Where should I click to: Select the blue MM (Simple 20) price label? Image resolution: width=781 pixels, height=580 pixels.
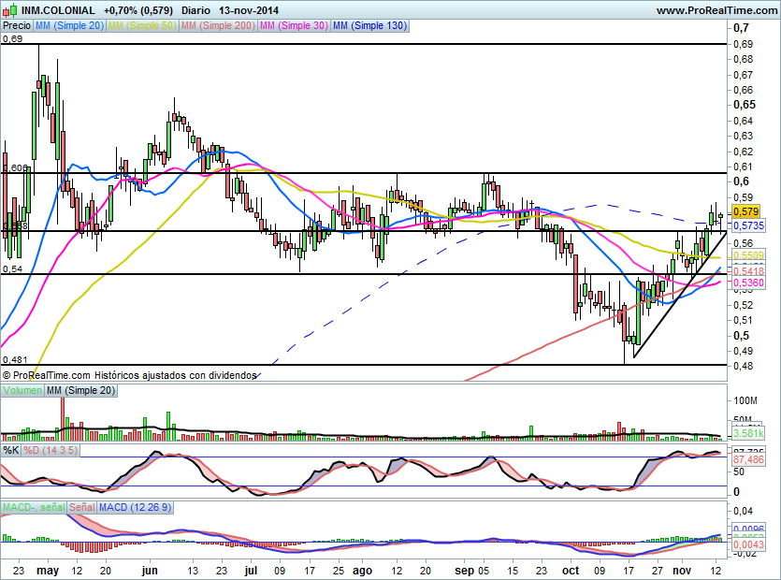[x=69, y=26]
